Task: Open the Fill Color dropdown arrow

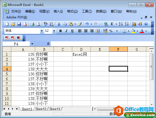Action: [137, 31]
